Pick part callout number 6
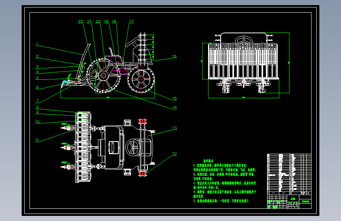 37,87
